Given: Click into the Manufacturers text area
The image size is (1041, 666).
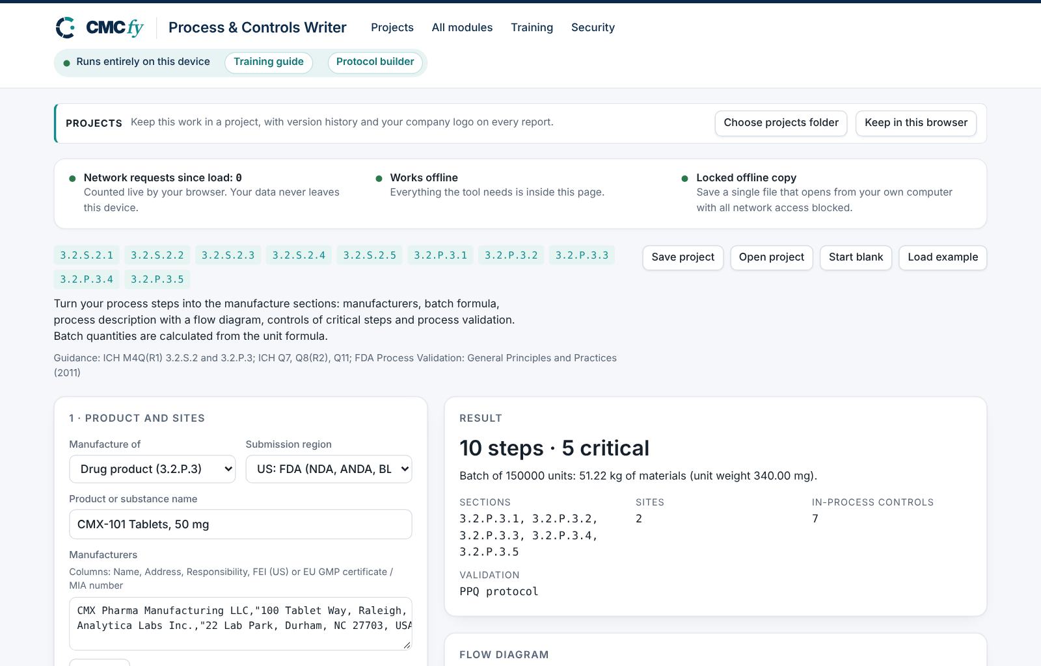Looking at the screenshot, I should pos(241,624).
